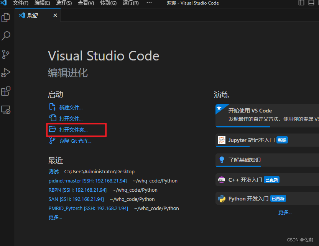Open recent PMRID_Pytorch SSH workspace
The height and width of the screenshot is (246, 319).
coord(88,208)
